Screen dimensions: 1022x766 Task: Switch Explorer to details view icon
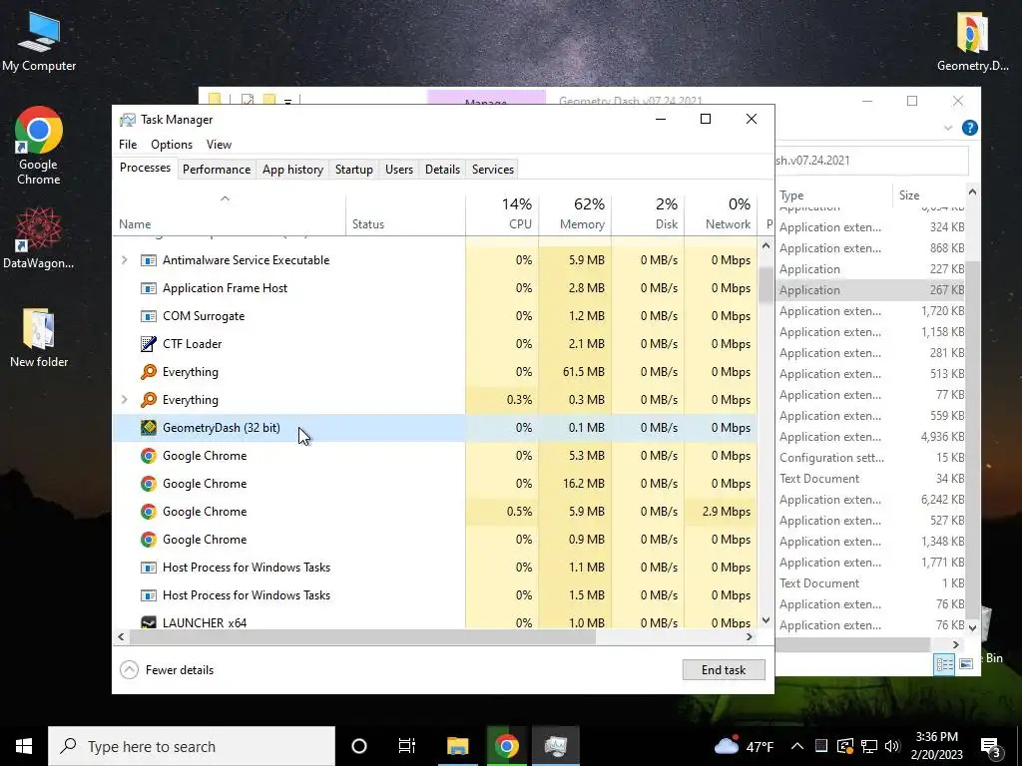pyautogui.click(x=944, y=663)
